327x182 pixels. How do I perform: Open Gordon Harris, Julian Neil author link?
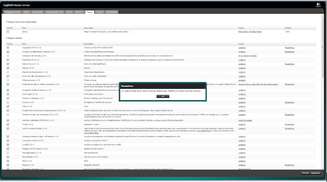(259, 85)
